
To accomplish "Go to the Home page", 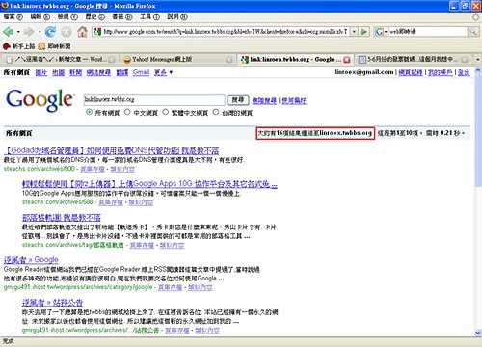I will coord(82,32).
